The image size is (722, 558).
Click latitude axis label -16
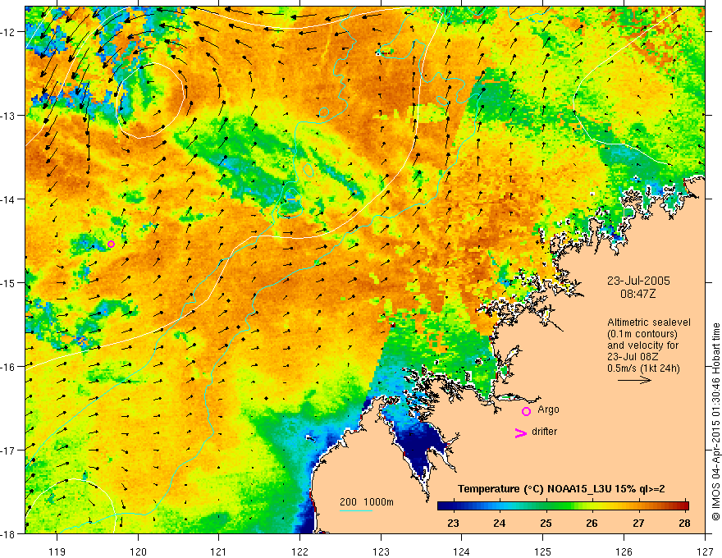9,367
